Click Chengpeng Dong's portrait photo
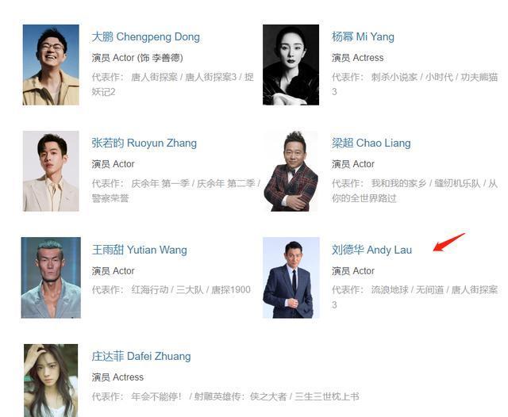This screenshot has width=508, height=417. [51, 65]
